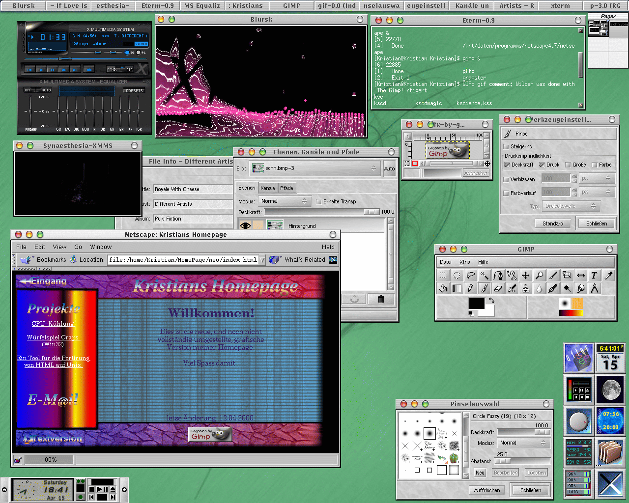
Task: Check the Erhalte Transp. checkbox
Action: tap(319, 201)
